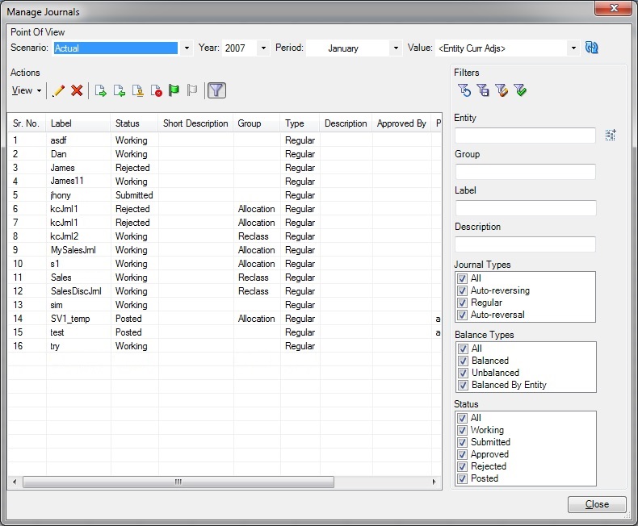The width and height of the screenshot is (638, 526).
Task: Expand the Scenario dropdown
Action: [187, 48]
